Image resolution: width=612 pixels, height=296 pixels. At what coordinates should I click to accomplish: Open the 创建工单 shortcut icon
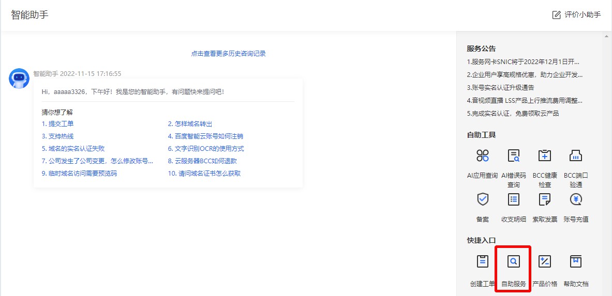coord(483,261)
